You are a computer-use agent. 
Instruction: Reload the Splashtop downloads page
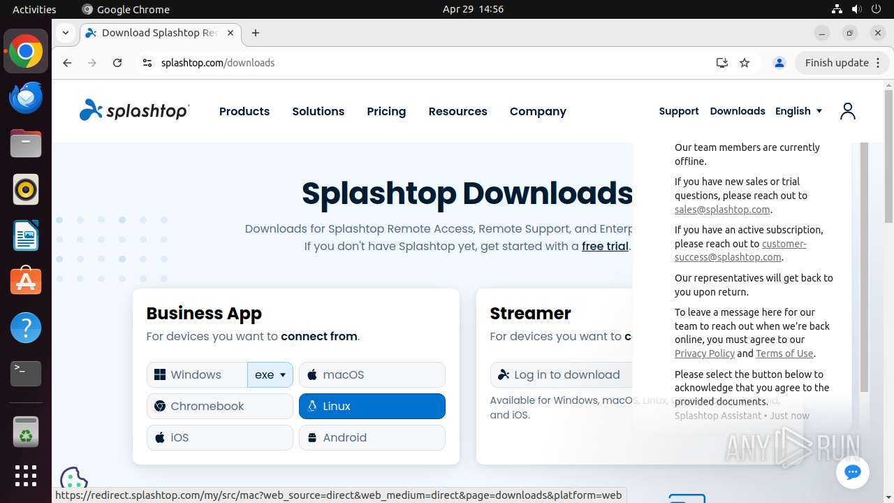pos(117,63)
